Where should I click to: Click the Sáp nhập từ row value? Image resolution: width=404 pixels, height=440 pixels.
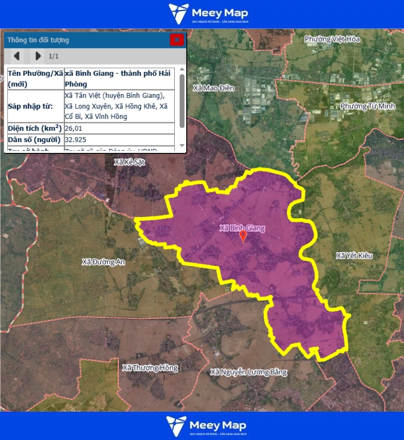coord(119,106)
